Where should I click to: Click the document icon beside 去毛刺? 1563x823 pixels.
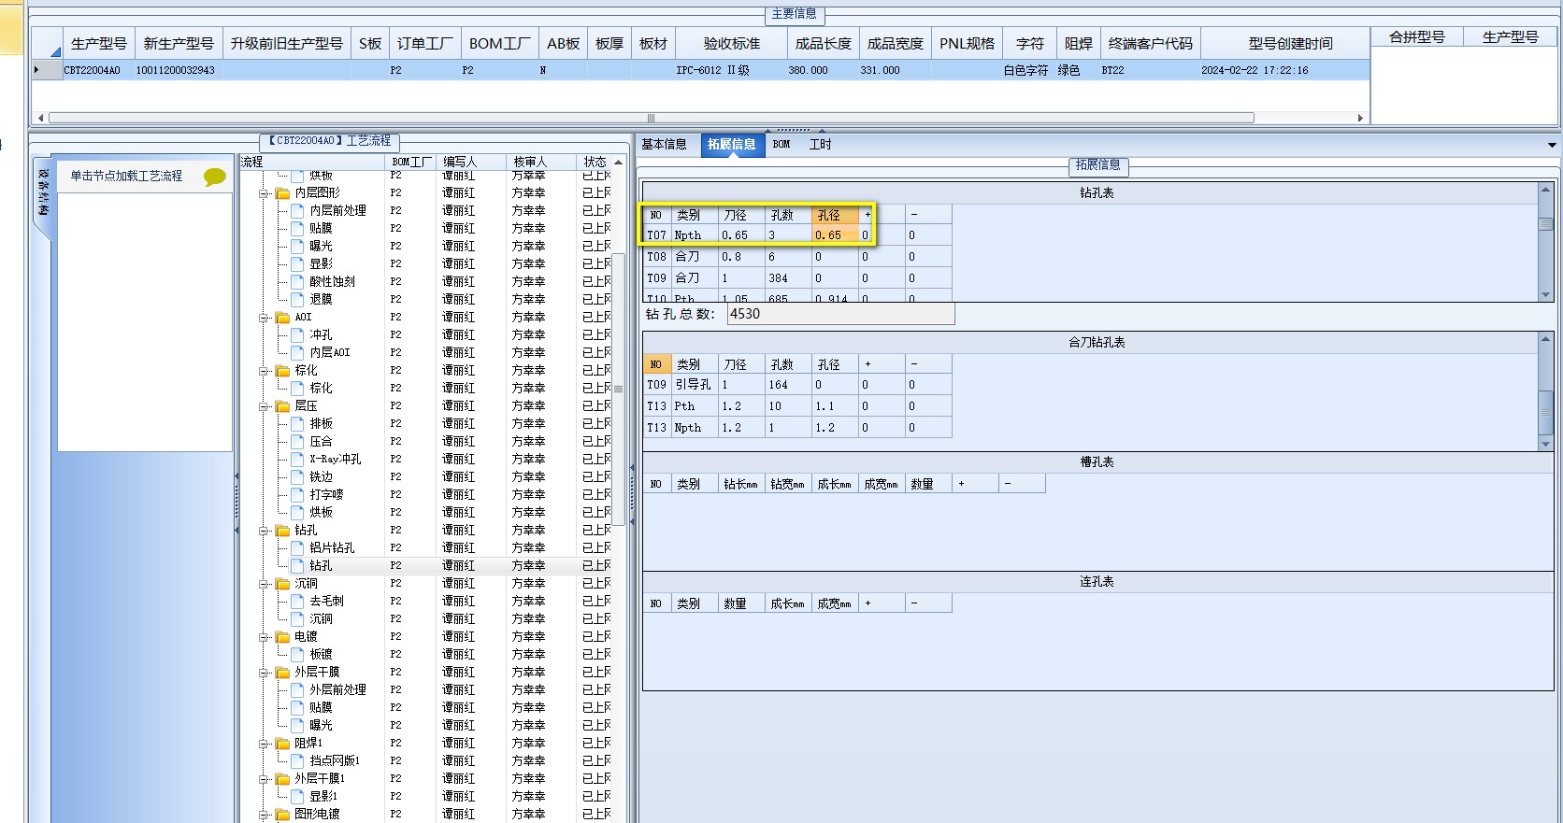coord(297,602)
